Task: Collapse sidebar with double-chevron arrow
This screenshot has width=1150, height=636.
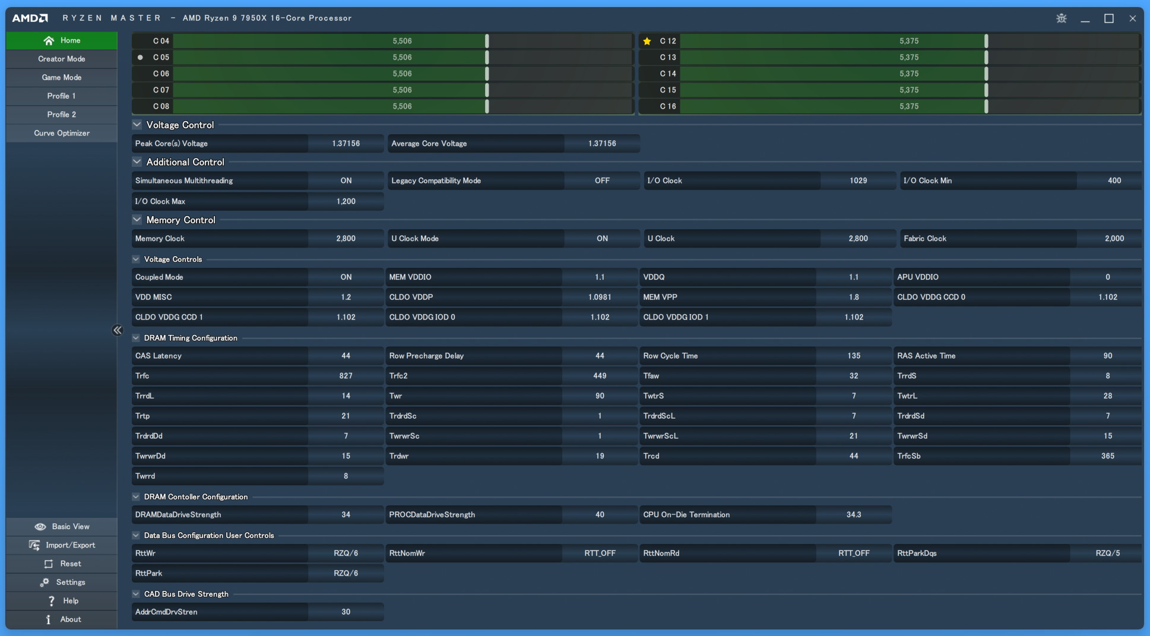Action: 118,330
